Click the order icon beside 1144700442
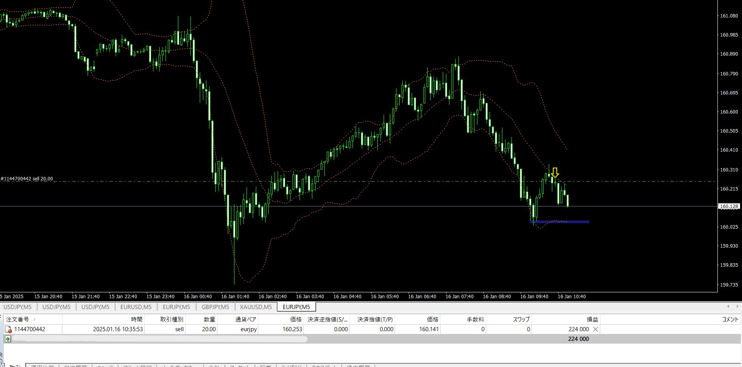This screenshot has height=367, width=742. pos(8,329)
